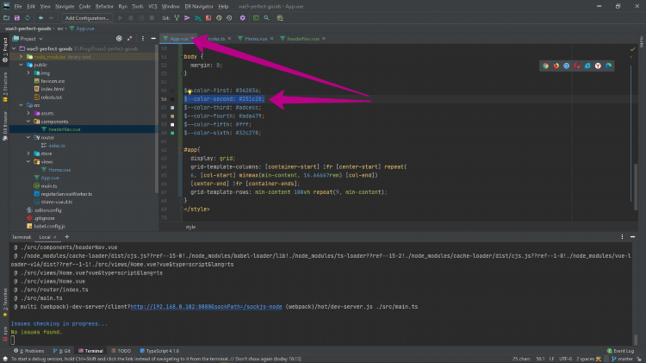Collapse the public folder

click(x=21, y=65)
